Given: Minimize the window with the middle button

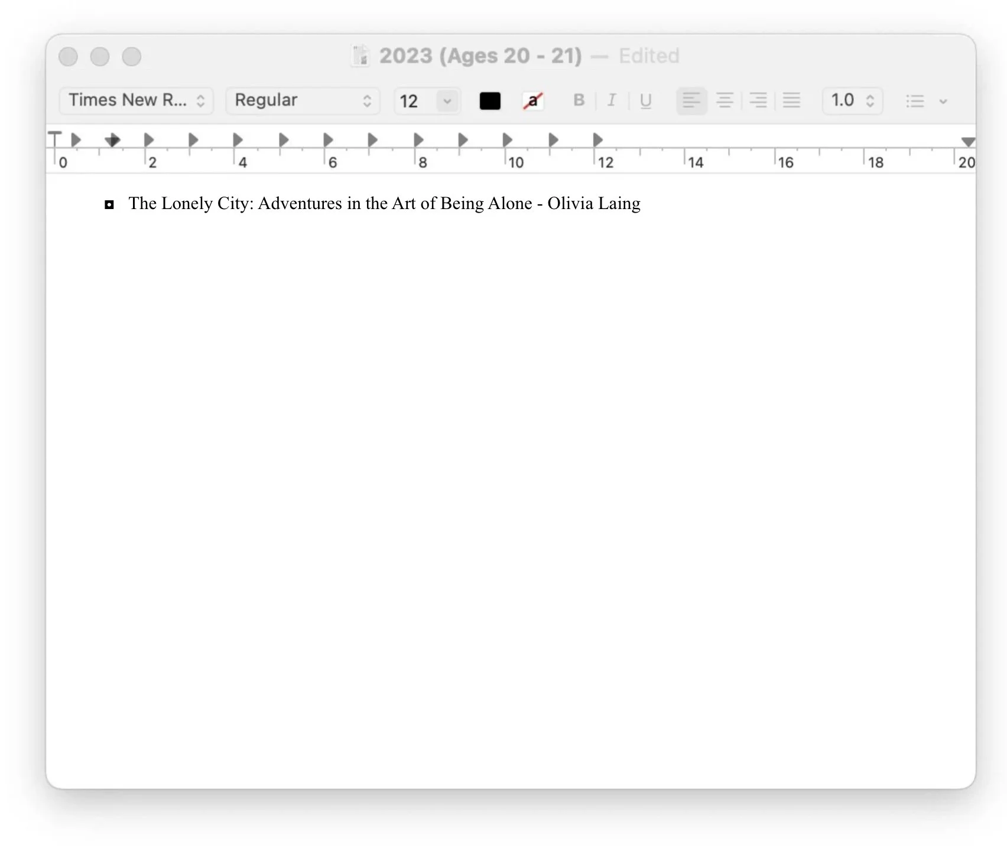Looking at the screenshot, I should [x=100, y=57].
